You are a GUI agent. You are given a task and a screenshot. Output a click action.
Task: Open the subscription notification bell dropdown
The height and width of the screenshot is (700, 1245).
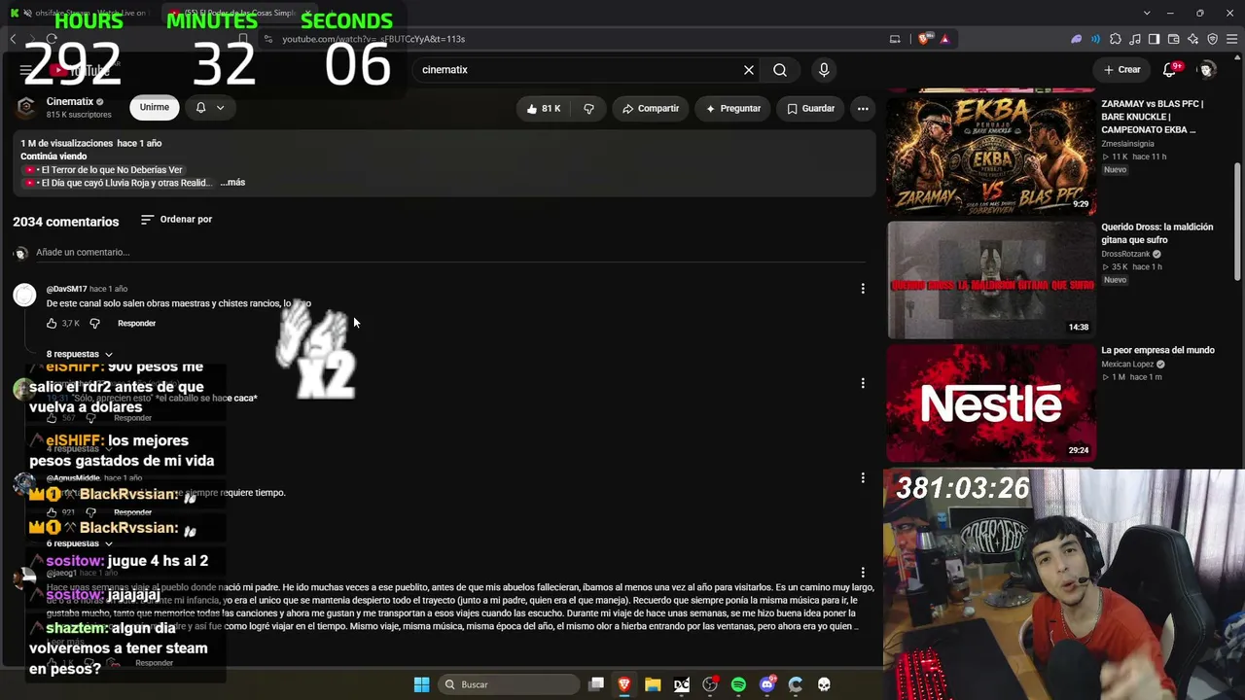[210, 107]
